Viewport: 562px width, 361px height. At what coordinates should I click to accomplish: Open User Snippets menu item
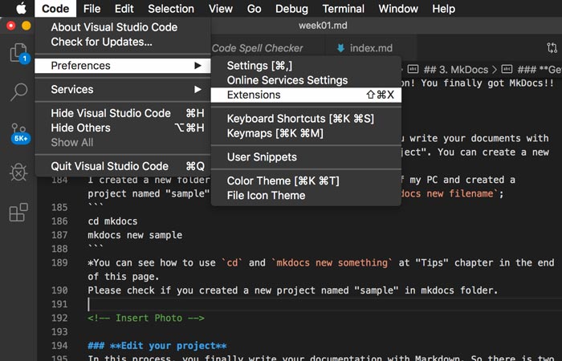tap(306, 157)
